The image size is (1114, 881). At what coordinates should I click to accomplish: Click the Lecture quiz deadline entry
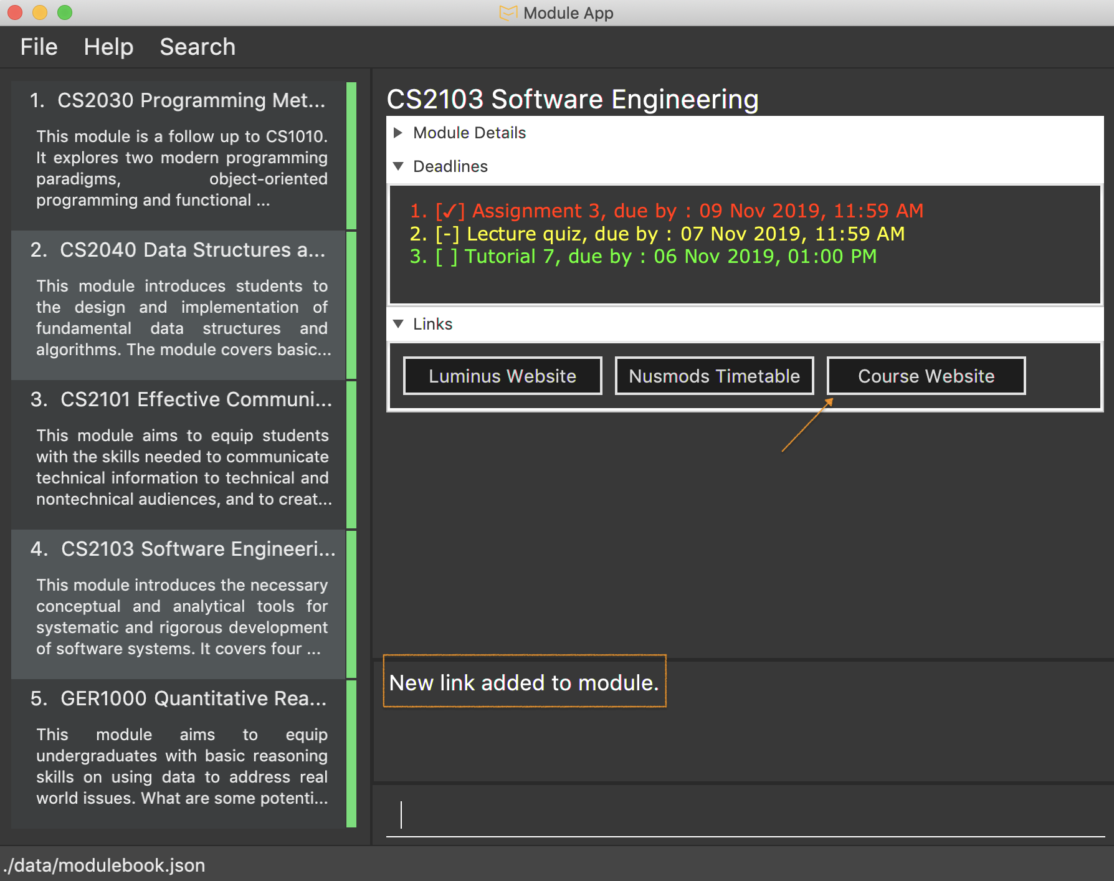pos(657,234)
